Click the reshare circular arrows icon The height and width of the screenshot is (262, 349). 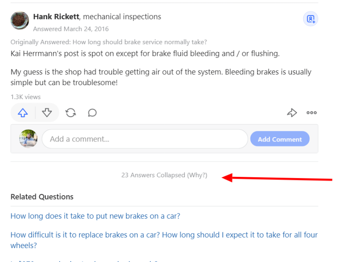(x=71, y=113)
